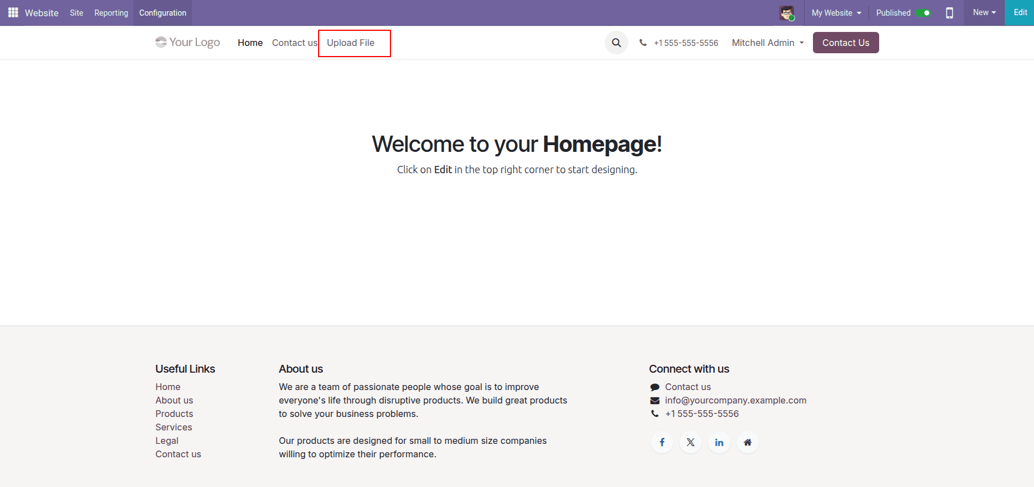This screenshot has height=487, width=1034.
Task: Open the Upload File menu item
Action: coord(351,43)
